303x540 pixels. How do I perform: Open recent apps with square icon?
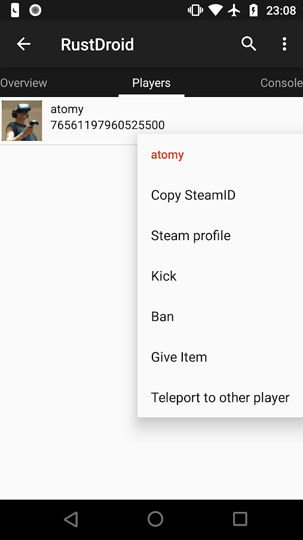click(x=240, y=518)
